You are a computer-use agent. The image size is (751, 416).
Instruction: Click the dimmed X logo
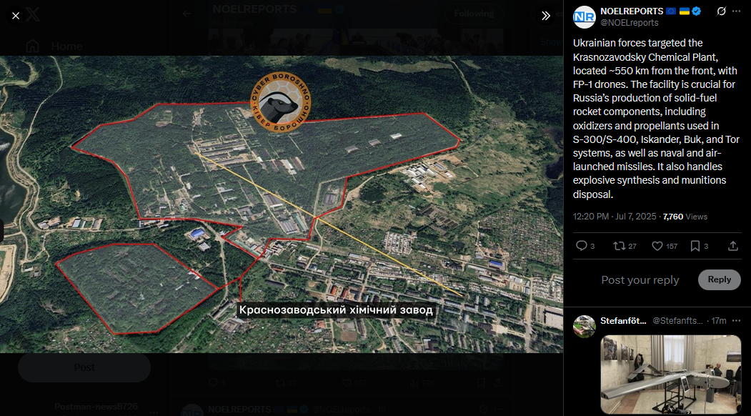point(33,15)
